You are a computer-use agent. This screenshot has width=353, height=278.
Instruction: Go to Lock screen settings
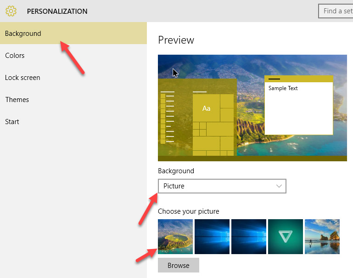click(x=73, y=78)
